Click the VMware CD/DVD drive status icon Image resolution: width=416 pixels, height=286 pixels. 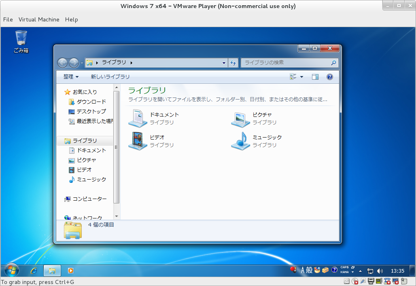click(x=355, y=281)
